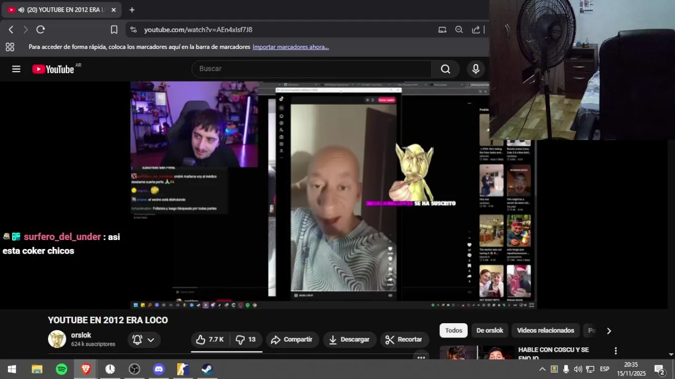Open a new browser tab

click(132, 9)
